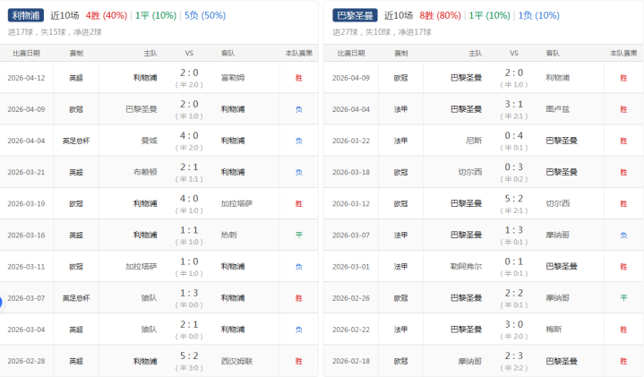Viewport: 644px width, 377px height.
Task: Click 主队 column header in Liverpool table
Action: (x=150, y=54)
